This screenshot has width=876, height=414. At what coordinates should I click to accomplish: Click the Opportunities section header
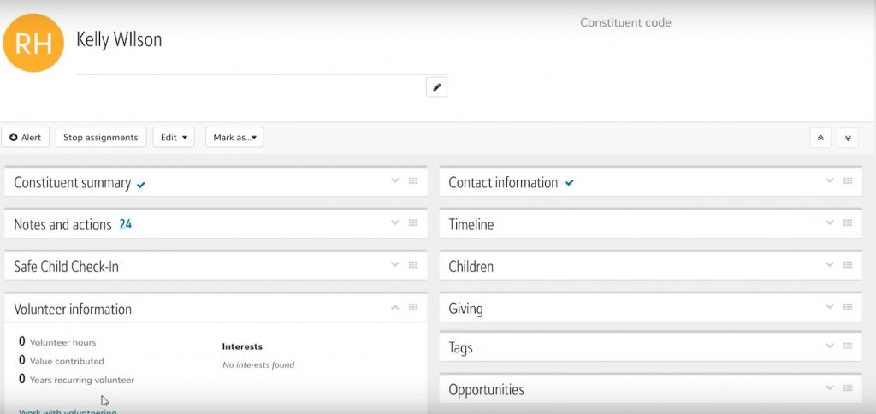[x=486, y=390]
